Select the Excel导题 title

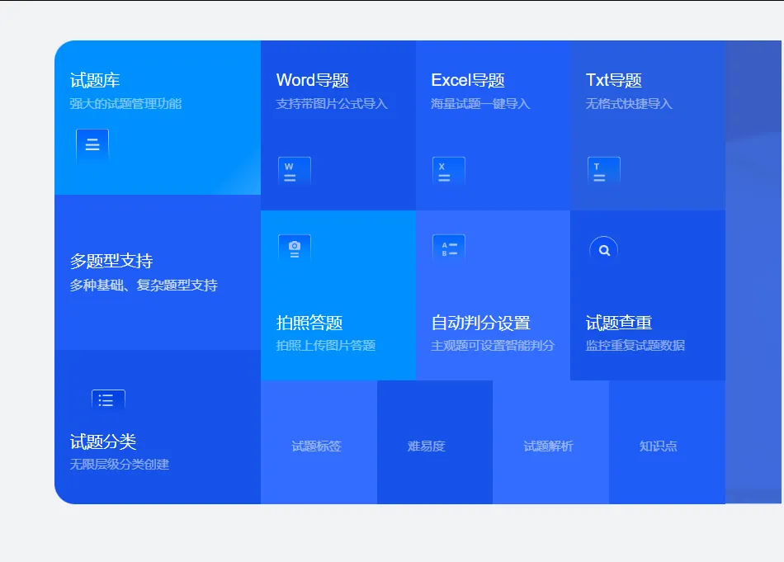(467, 80)
